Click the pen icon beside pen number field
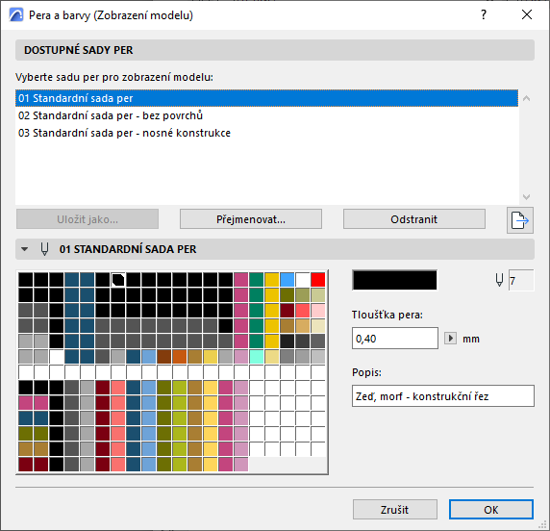The width and height of the screenshot is (550, 531). click(x=499, y=280)
